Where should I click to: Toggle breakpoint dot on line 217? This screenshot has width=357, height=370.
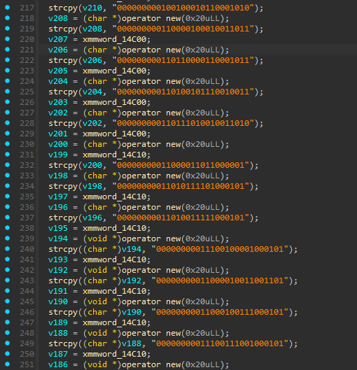click(7, 7)
